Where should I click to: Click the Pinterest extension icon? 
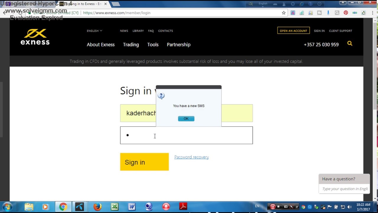[346, 13]
